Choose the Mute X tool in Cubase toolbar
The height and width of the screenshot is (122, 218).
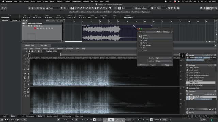pos(90,8)
